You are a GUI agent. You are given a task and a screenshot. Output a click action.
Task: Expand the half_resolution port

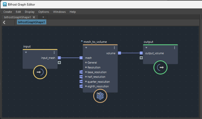pos(86,77)
